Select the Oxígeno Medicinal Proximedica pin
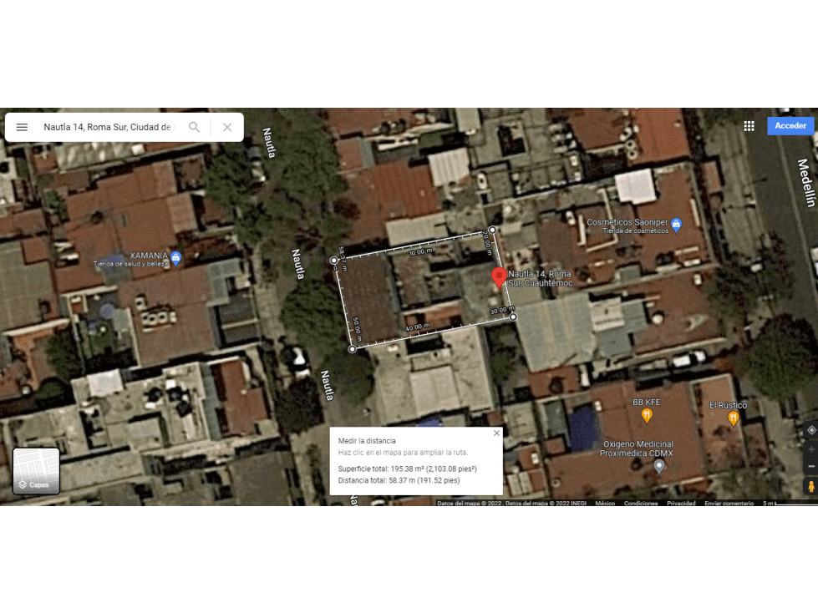818x613 pixels. 659,466
